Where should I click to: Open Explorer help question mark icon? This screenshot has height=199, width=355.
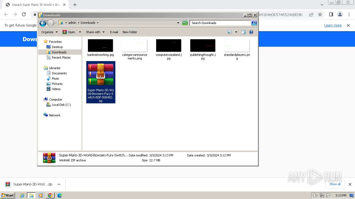point(251,32)
